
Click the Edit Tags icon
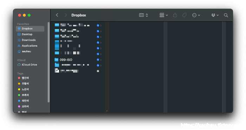point(184,15)
